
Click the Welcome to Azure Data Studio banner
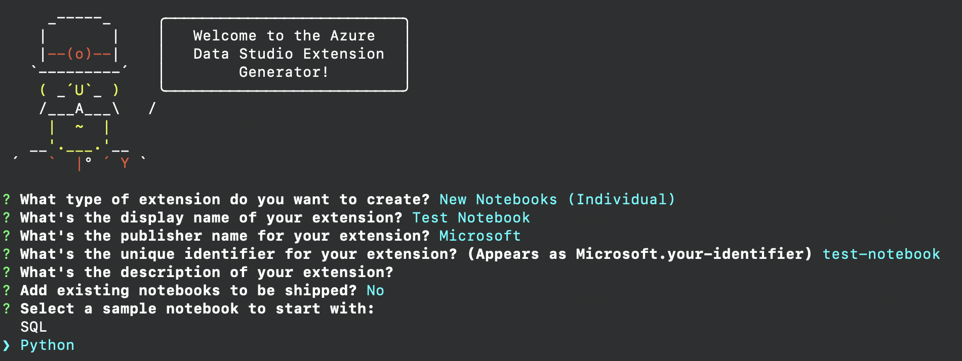point(284,55)
